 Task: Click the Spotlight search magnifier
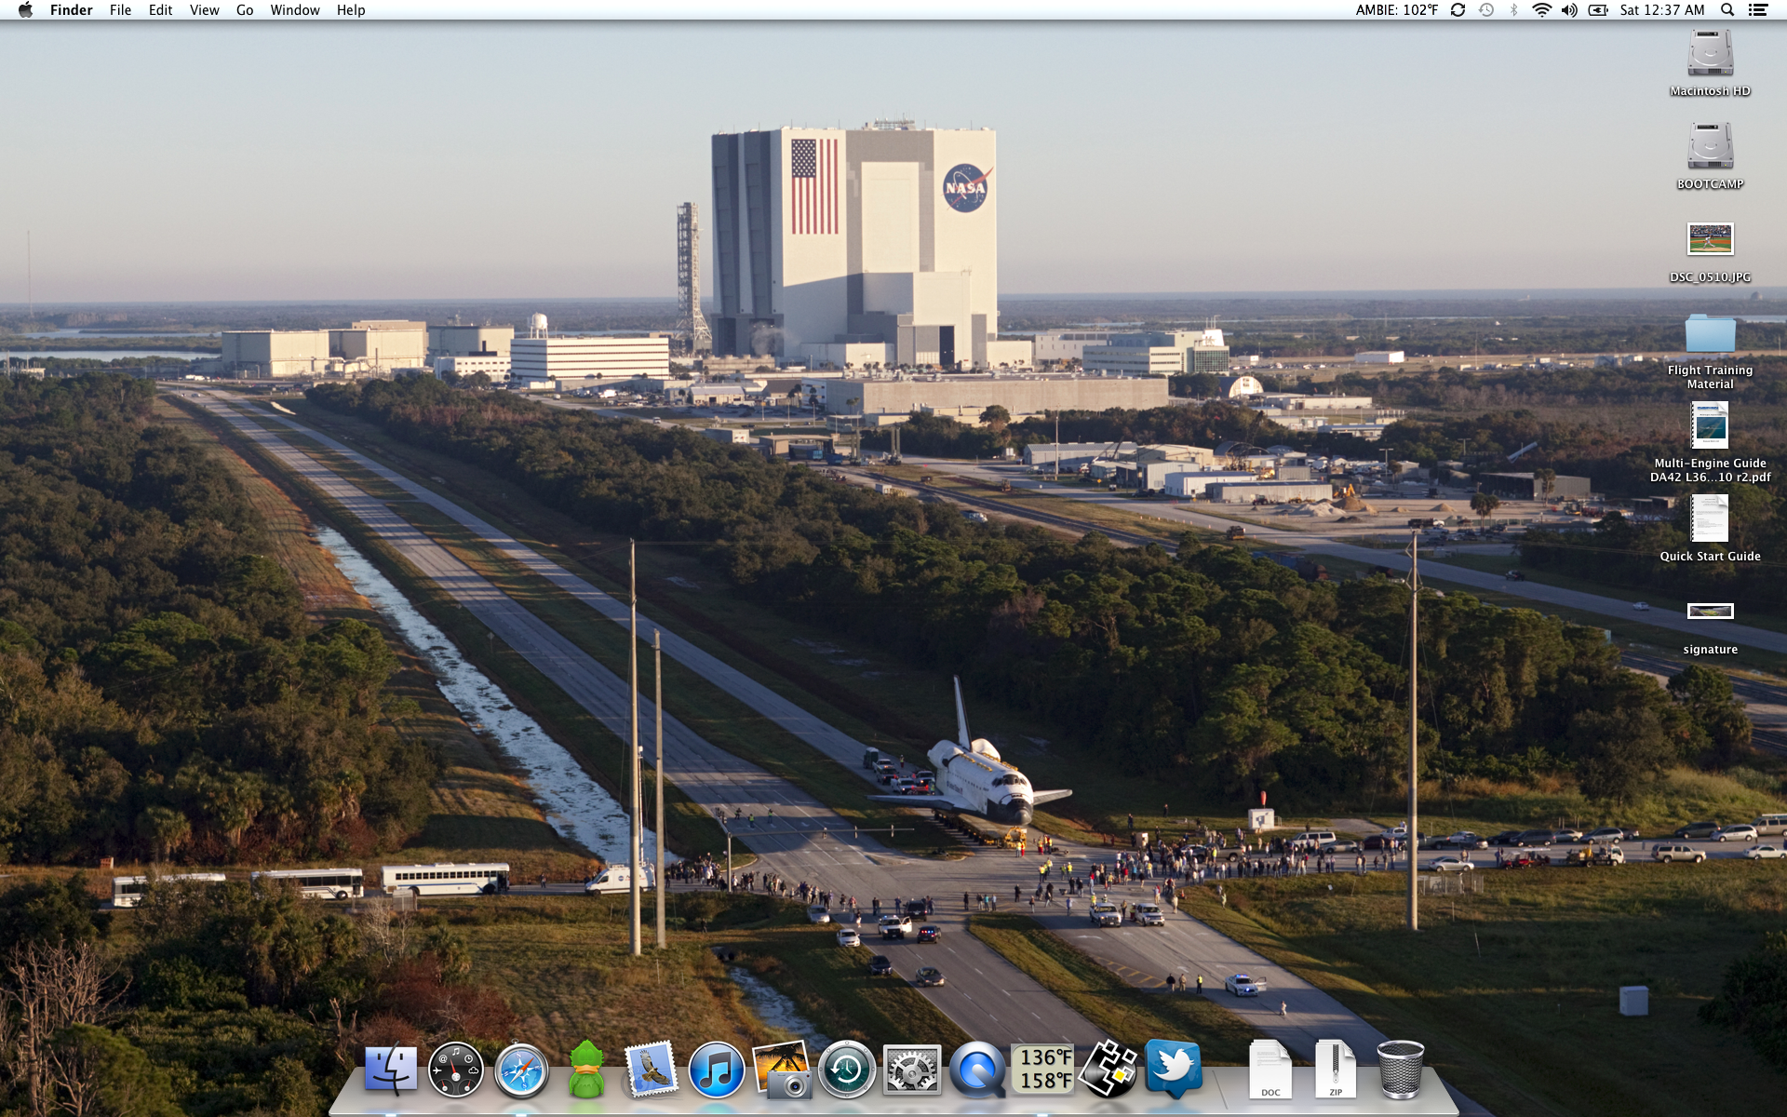(x=1727, y=10)
